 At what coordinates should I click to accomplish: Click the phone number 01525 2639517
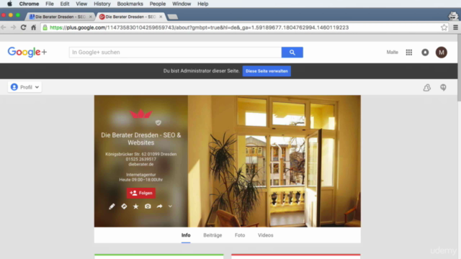141,159
